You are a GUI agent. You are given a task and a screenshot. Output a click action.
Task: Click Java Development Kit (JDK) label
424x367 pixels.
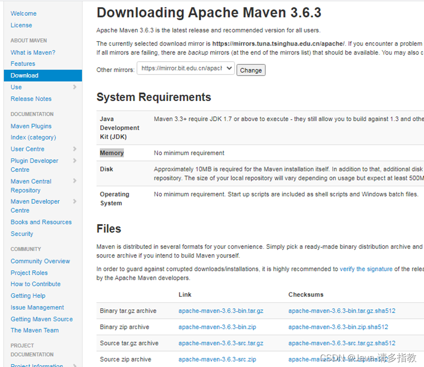pos(120,128)
